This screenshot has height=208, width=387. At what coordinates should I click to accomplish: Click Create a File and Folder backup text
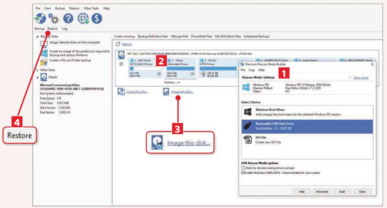[x=70, y=60]
